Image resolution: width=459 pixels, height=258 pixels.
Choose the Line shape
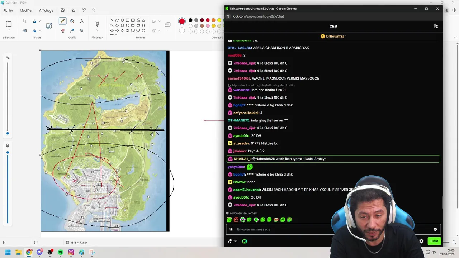pos(112,20)
